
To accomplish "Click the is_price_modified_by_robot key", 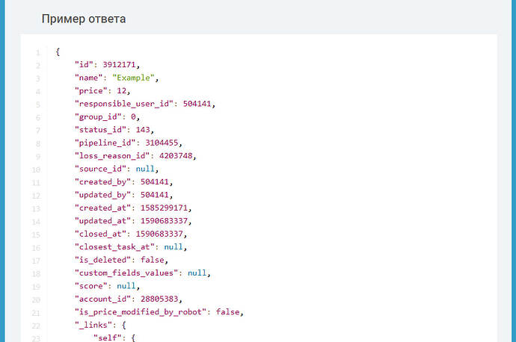I will click(x=141, y=312).
